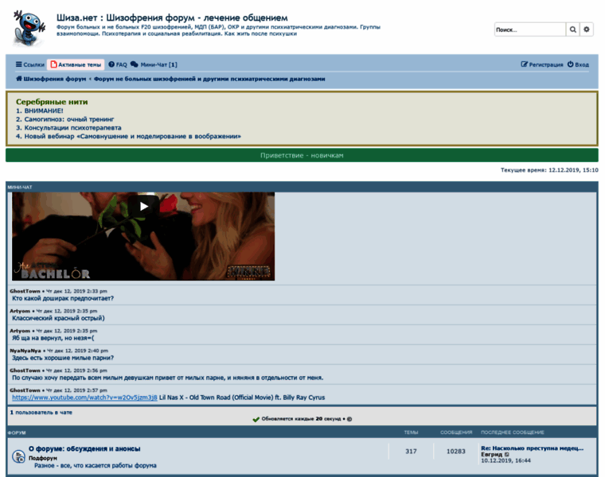Screen dimensions: 605x477
Task: Click the search magnifier button
Action: pyautogui.click(x=573, y=29)
